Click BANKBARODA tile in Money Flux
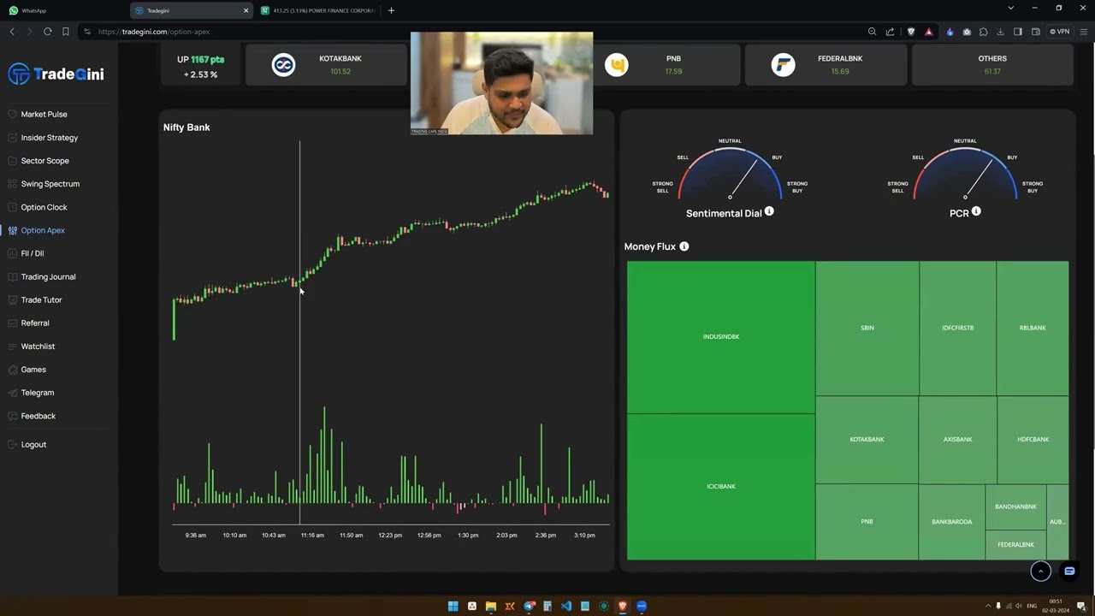 [x=951, y=522]
